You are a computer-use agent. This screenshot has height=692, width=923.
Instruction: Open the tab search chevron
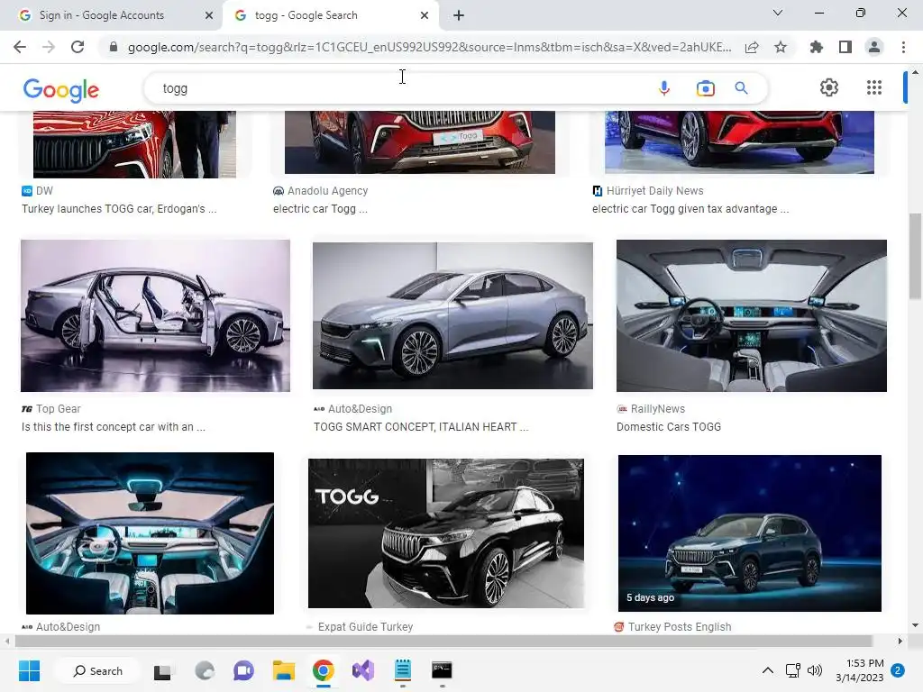(778, 13)
